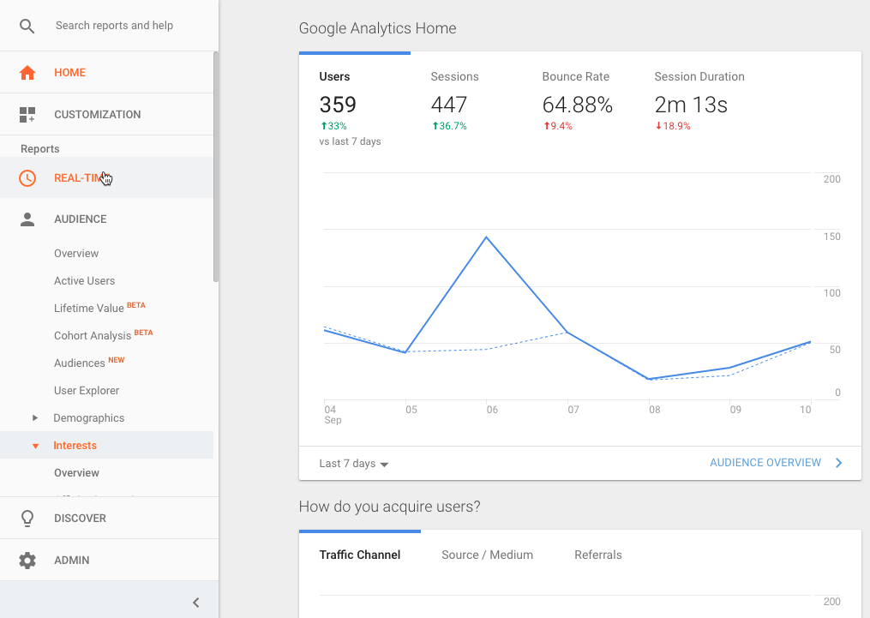Screen dimensions: 870x618
Task: Open the Last 7 days dropdown
Action: pos(353,464)
